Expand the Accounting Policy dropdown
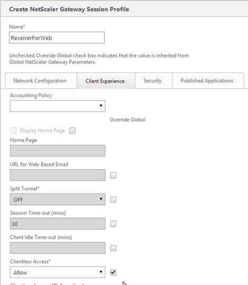248x285 pixels. 58,106
